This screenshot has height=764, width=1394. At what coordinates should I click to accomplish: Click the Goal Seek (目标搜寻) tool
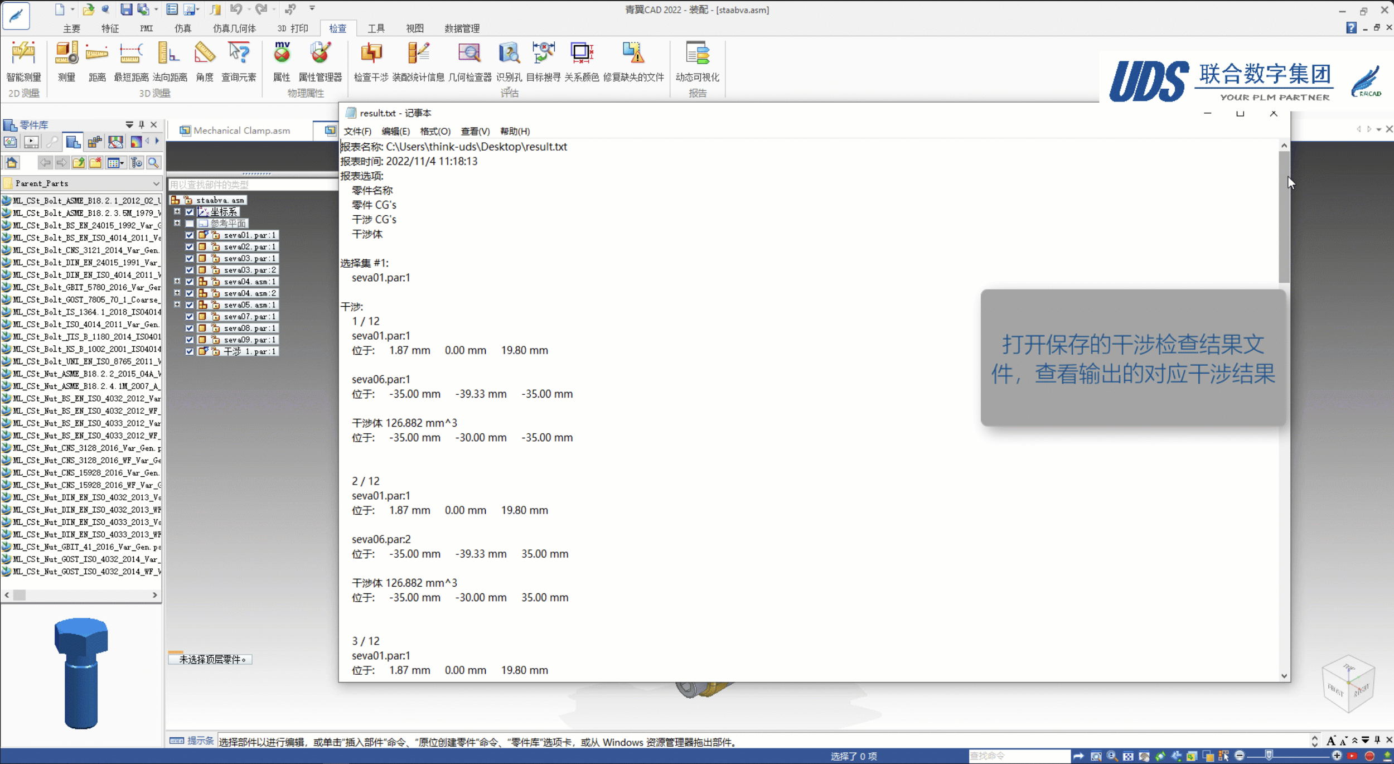(543, 62)
